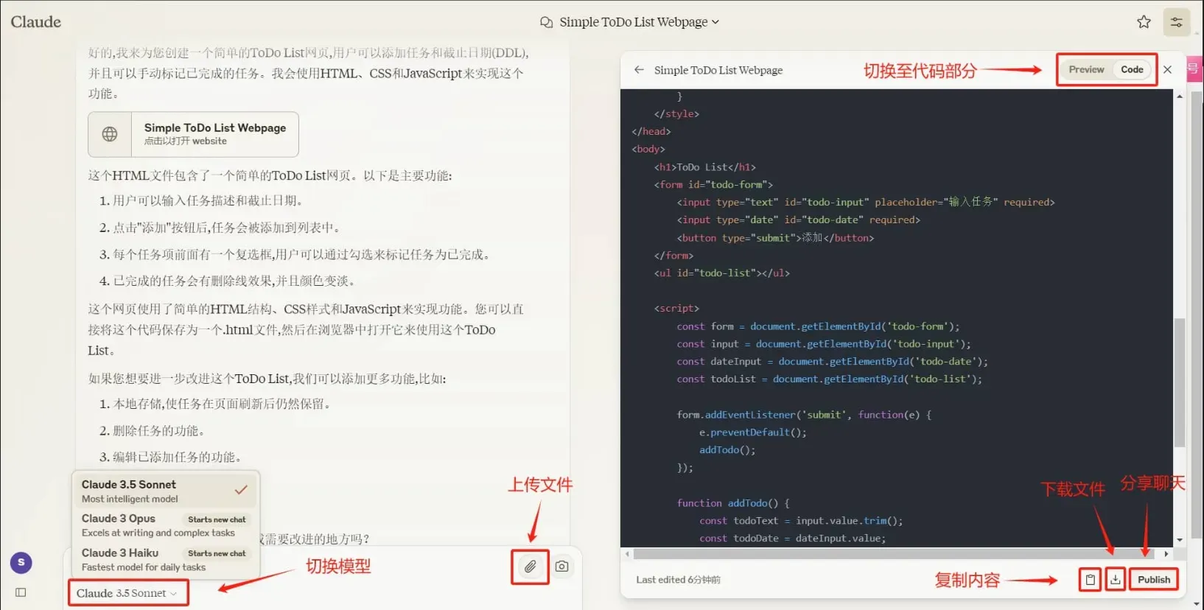
Task: Click the '</style>' code line
Action: point(676,114)
